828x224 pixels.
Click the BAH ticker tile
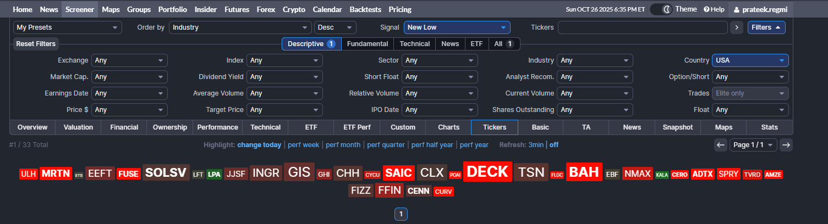pos(584,172)
